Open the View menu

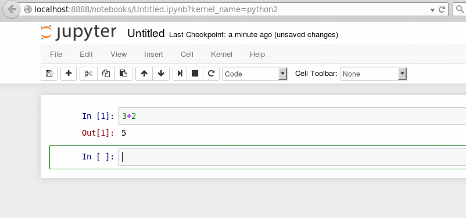tap(119, 54)
